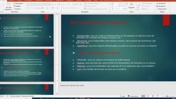Decrease font size with small A icon
The width and height of the screenshot is (176, 99).
point(56,4)
